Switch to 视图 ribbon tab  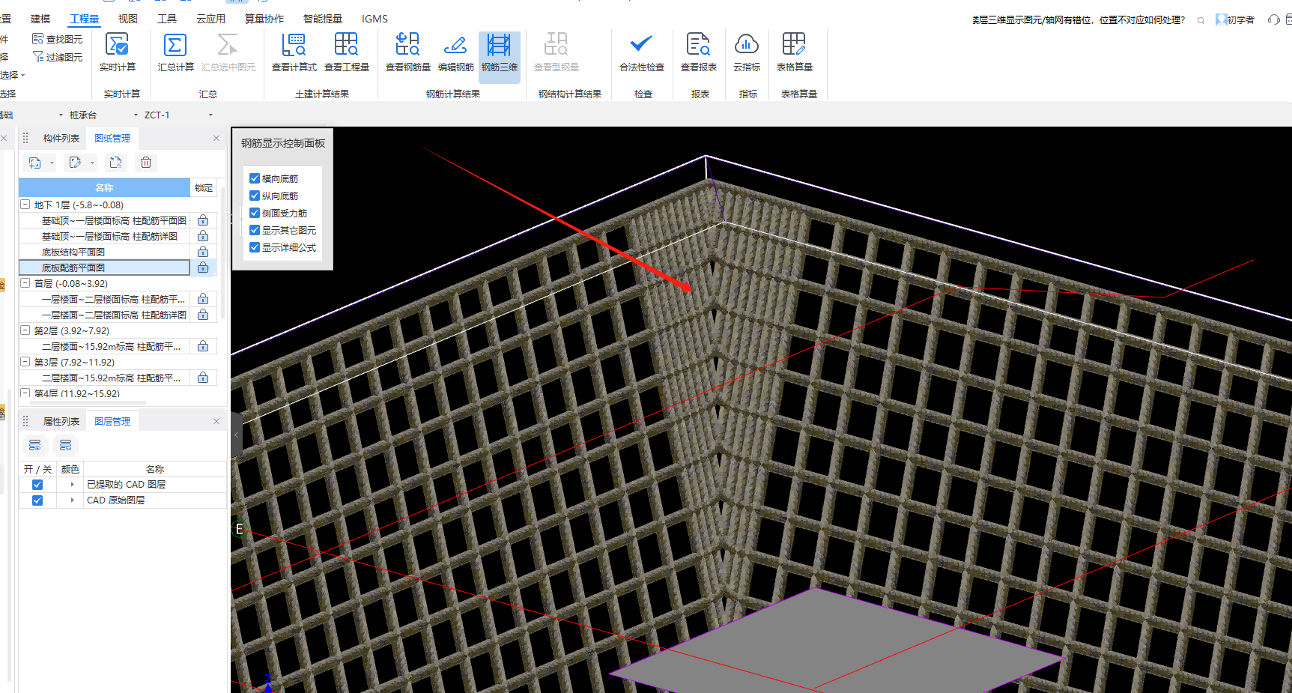pos(128,19)
